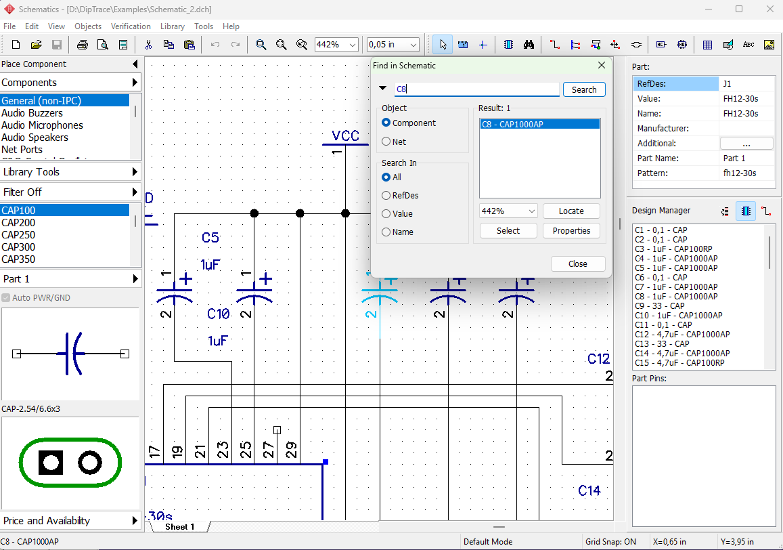Open the Objects menu

[x=88, y=26]
